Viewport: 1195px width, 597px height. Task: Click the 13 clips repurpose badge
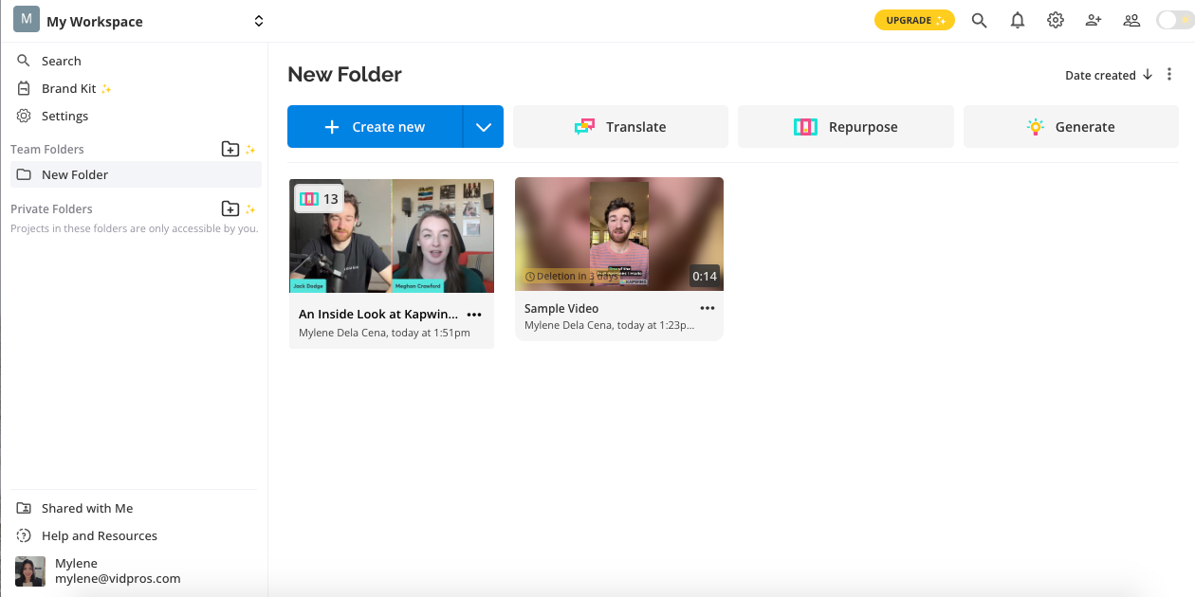click(x=319, y=199)
